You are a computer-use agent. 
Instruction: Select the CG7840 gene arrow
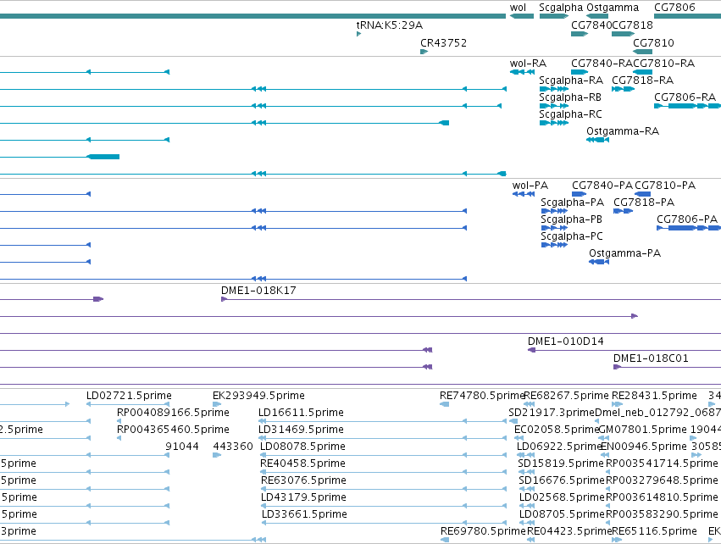[x=580, y=34]
